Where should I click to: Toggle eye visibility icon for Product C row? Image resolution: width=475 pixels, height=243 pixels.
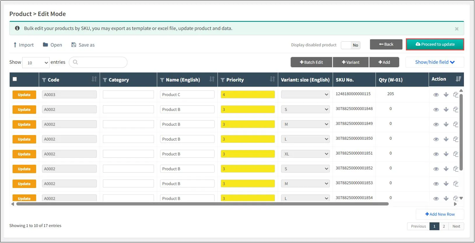(x=436, y=95)
